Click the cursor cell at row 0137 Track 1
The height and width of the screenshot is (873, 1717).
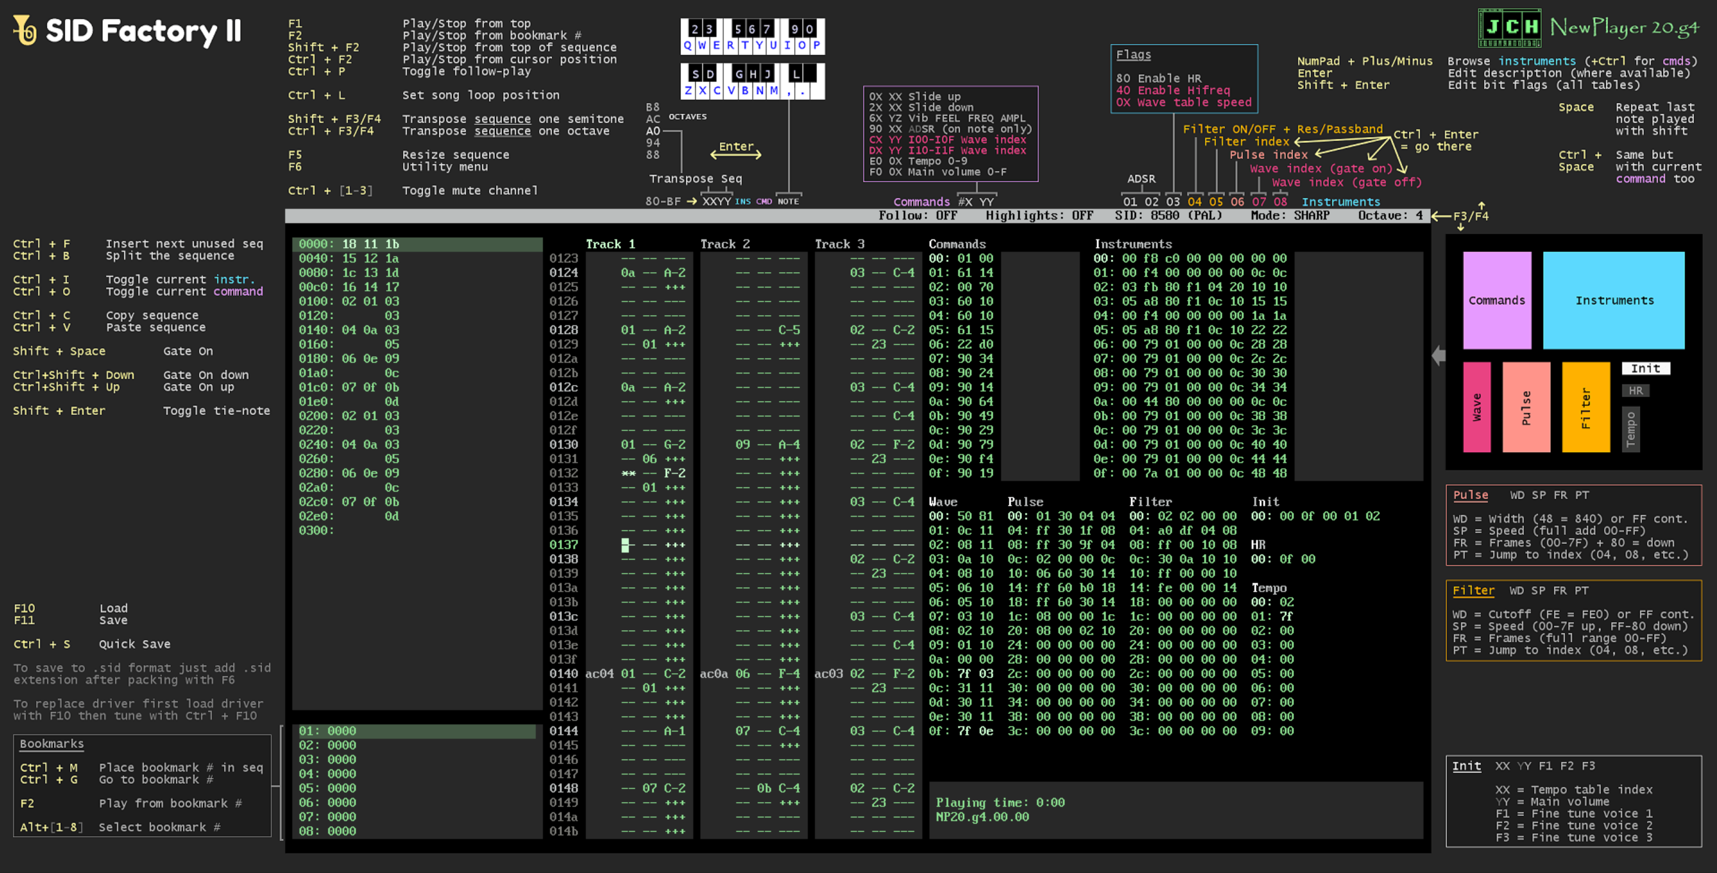[625, 545]
